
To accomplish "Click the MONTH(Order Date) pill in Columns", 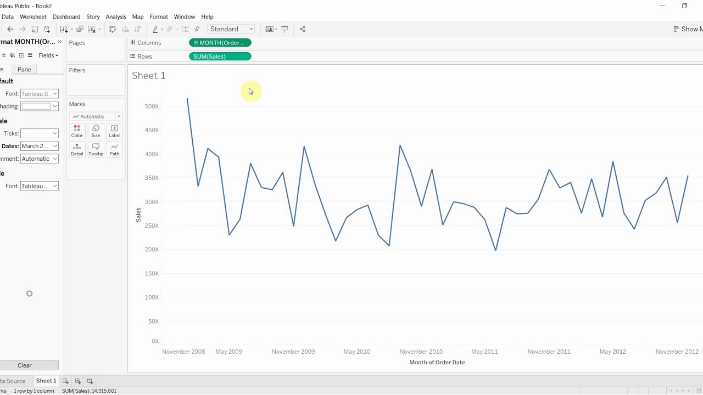I will 220,43.
